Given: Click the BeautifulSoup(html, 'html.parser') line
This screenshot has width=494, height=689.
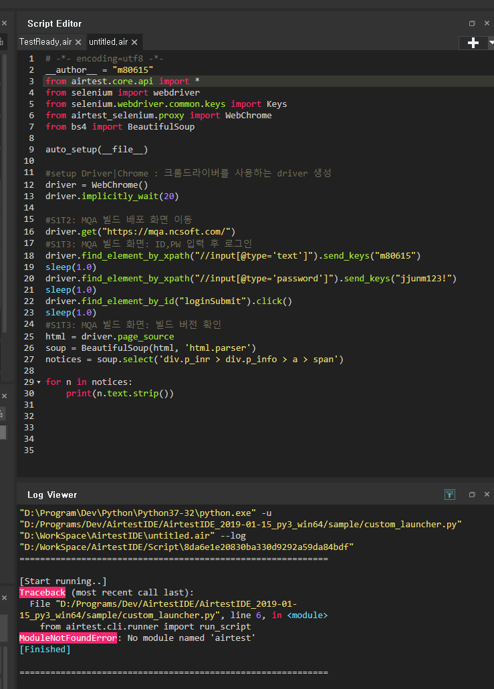Looking at the screenshot, I should tap(151, 348).
